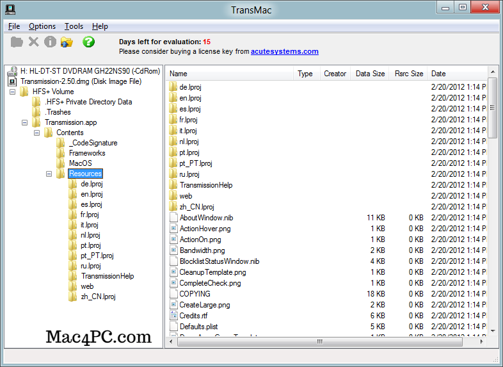Select it.lproj in the folder tree

[90, 225]
